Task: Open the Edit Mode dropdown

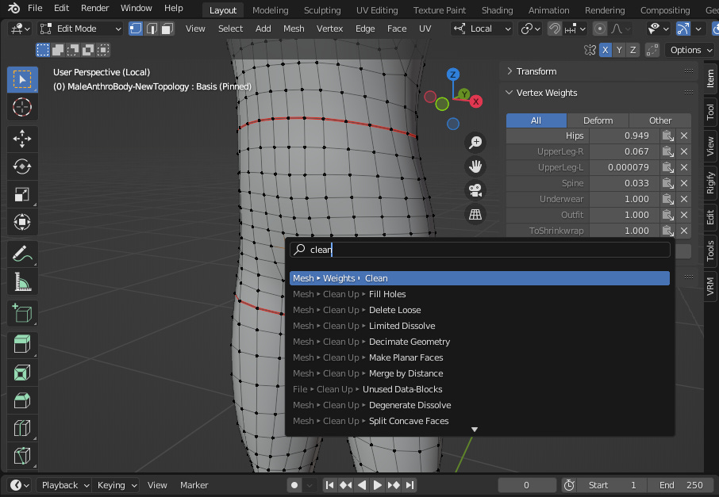Action: (79, 29)
